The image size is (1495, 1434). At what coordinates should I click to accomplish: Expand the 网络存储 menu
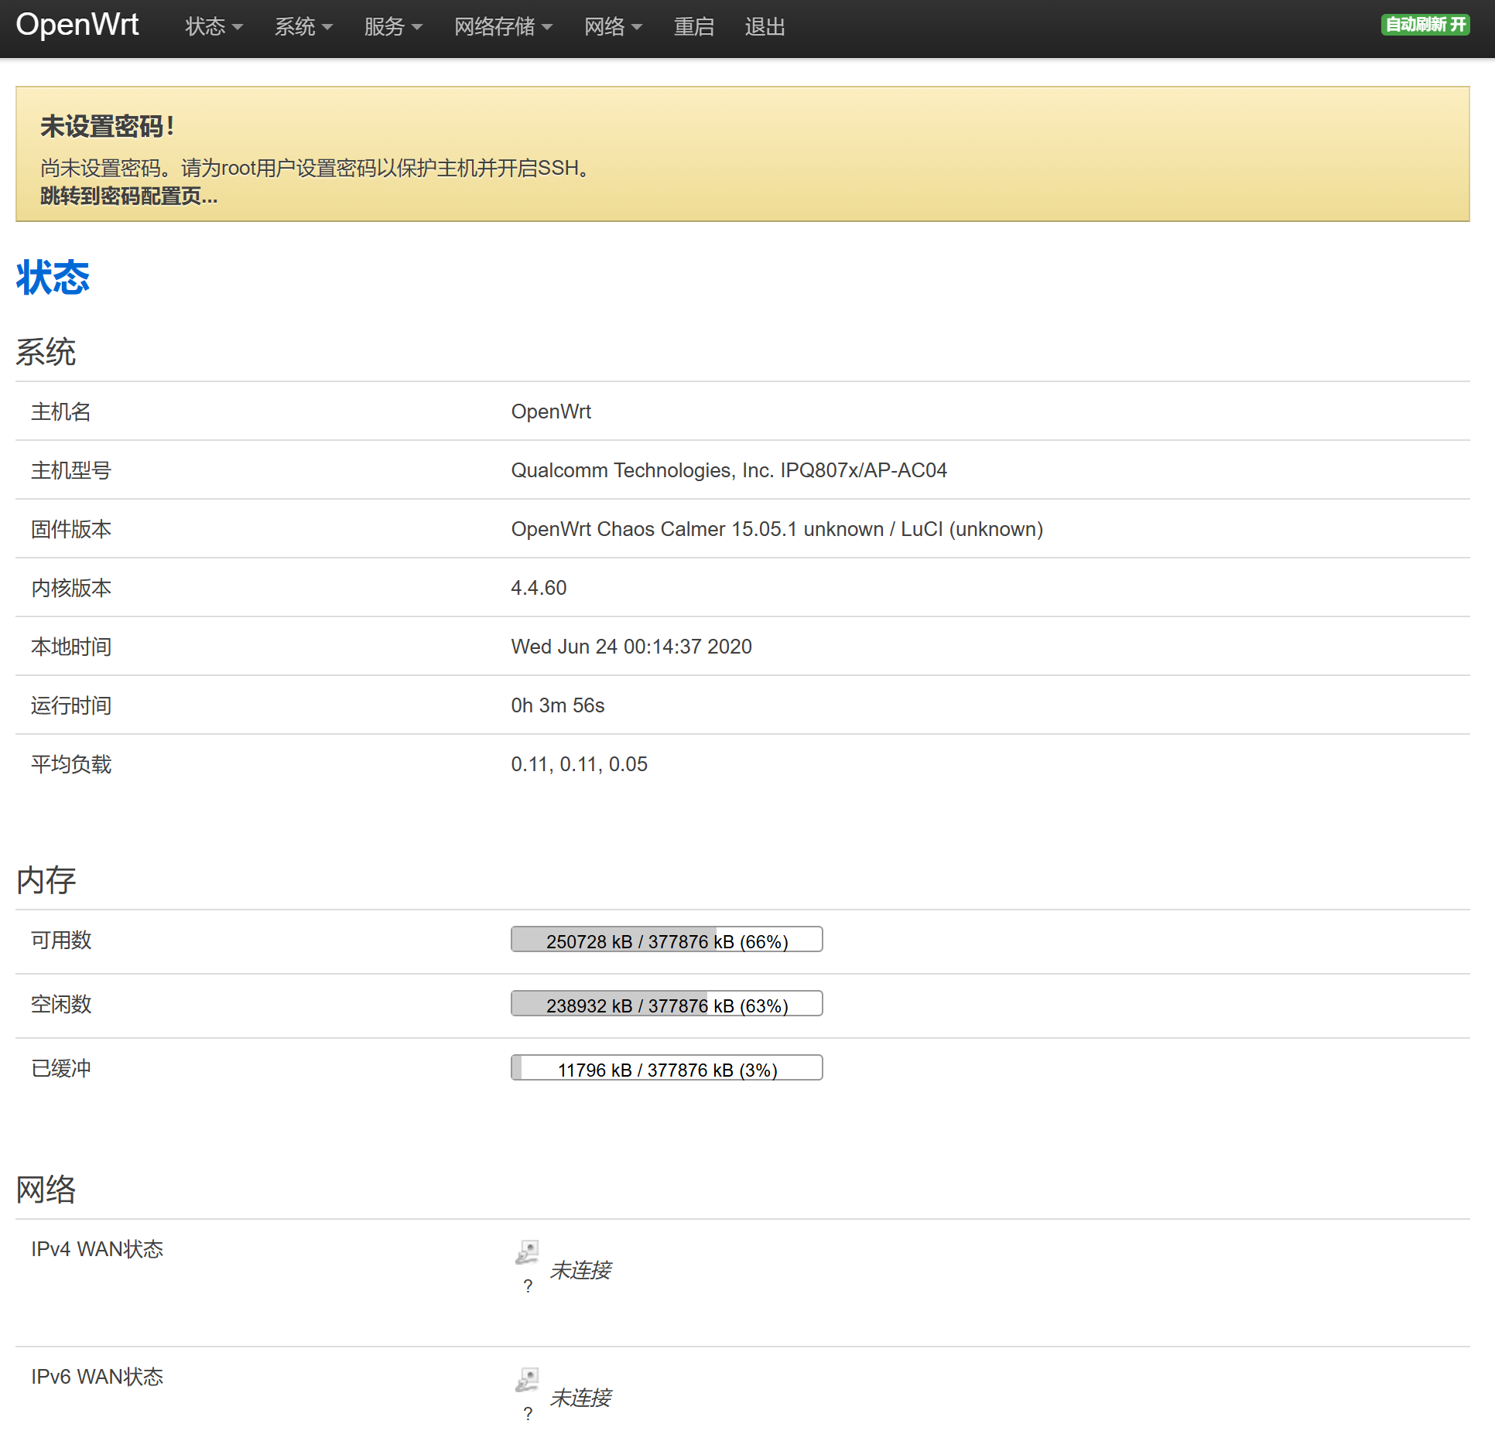504,27
